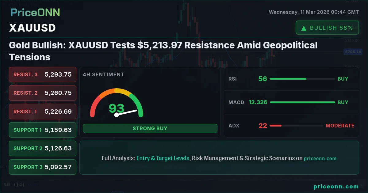The height and width of the screenshot is (193, 368).
Task: Click the MACD progress bar
Action: pyautogui.click(x=302, y=102)
